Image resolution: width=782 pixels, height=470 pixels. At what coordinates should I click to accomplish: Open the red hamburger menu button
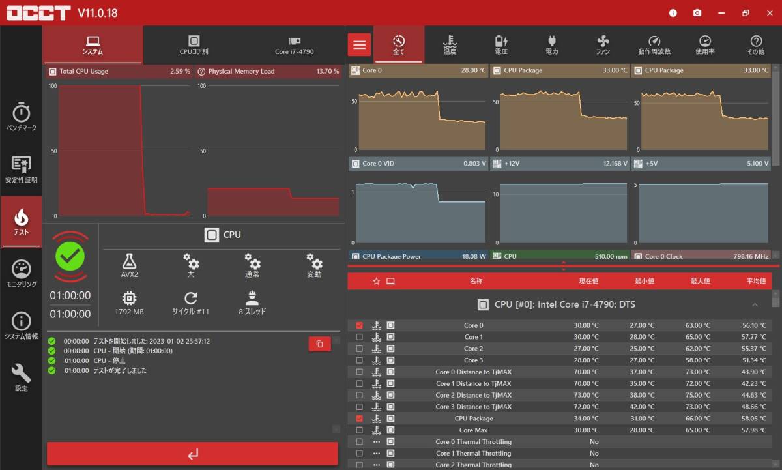[359, 45]
